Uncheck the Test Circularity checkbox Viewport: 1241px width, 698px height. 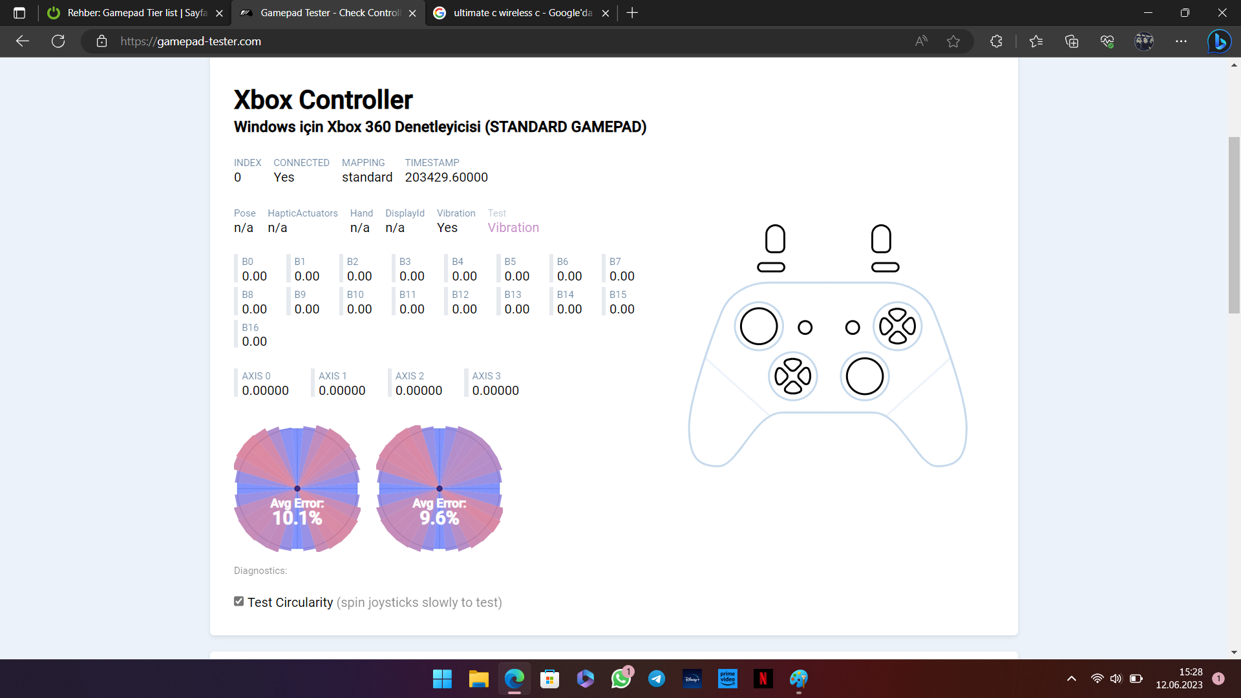(239, 602)
